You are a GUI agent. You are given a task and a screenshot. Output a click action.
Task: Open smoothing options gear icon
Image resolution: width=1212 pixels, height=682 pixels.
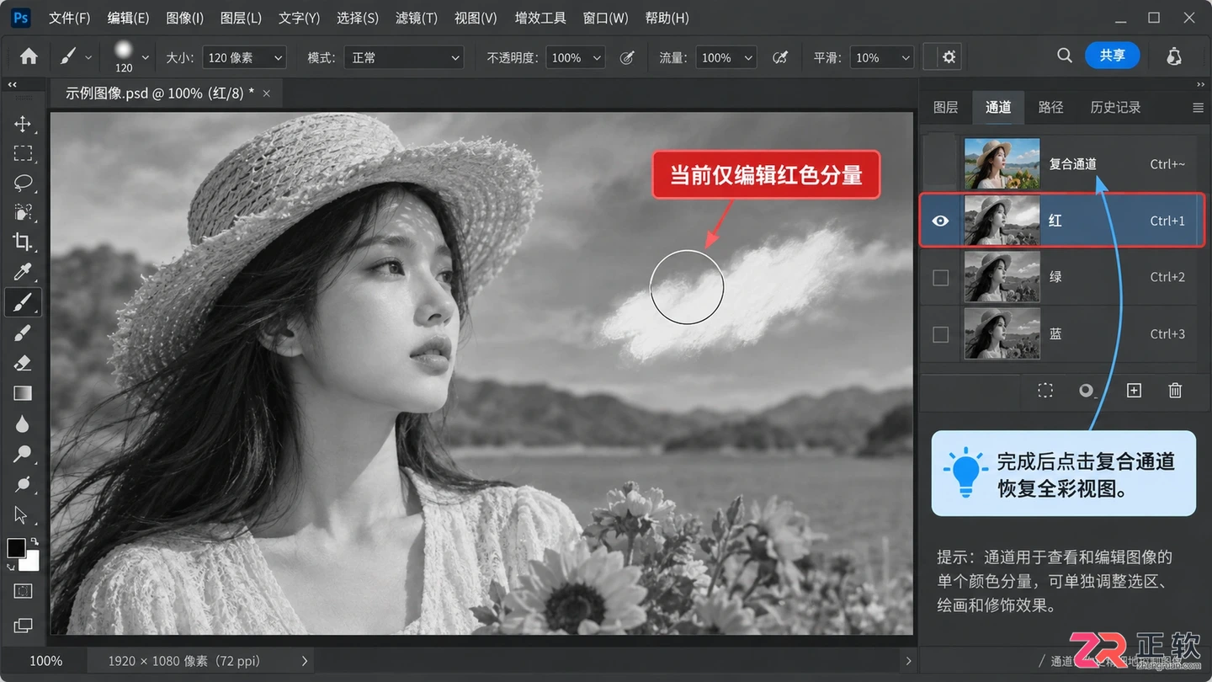949,57
